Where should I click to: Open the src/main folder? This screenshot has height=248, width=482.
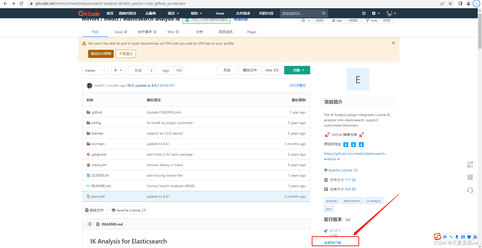(98, 144)
